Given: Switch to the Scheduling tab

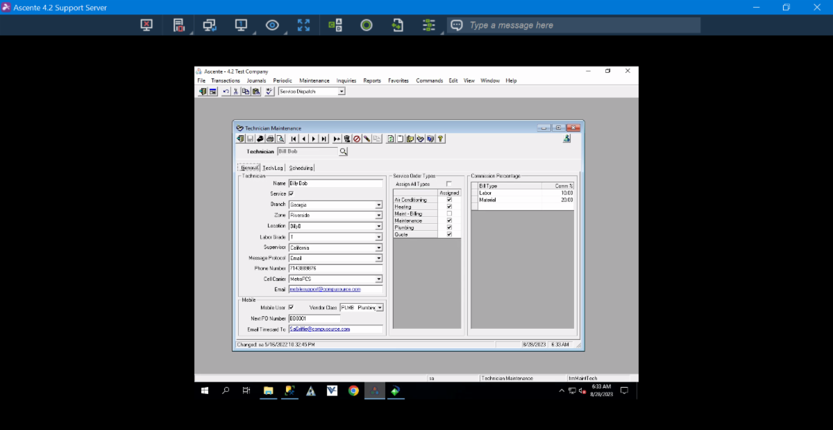Looking at the screenshot, I should [x=301, y=168].
